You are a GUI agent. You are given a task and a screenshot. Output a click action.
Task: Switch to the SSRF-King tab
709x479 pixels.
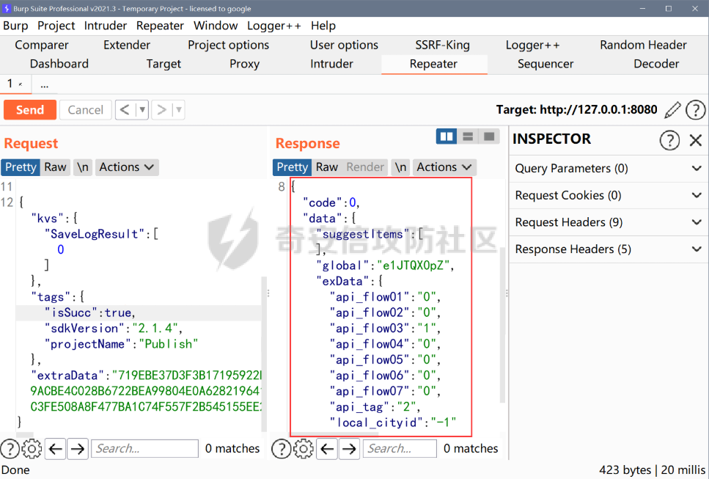click(x=442, y=45)
